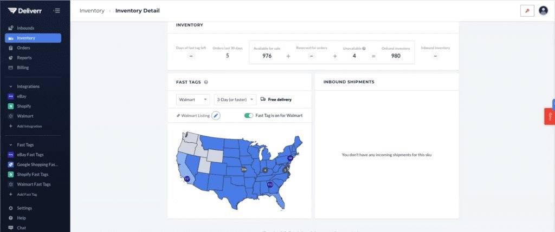This screenshot has height=232, width=555.
Task: Click the Walmart Fast Tags icon
Action: (11, 184)
